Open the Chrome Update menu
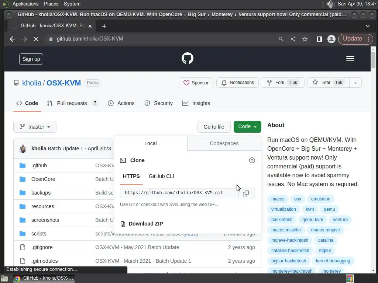Viewport: 378px width, 283px height. (355, 39)
